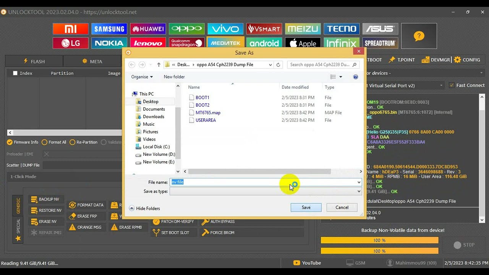This screenshot has width=489, height=275.
Task: Click the New folder button
Action: 174,77
